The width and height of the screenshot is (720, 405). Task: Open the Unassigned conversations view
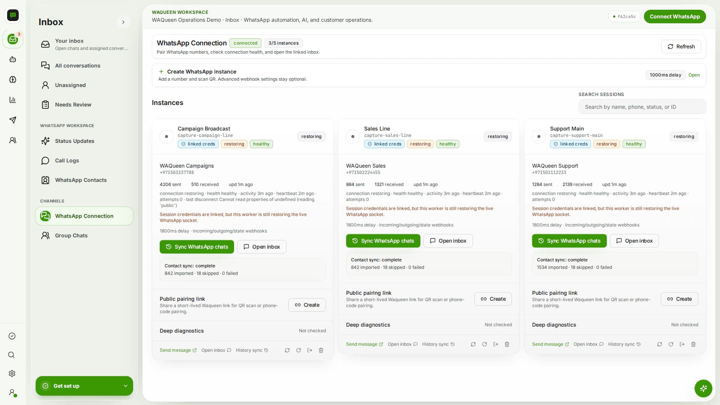[x=84, y=85]
